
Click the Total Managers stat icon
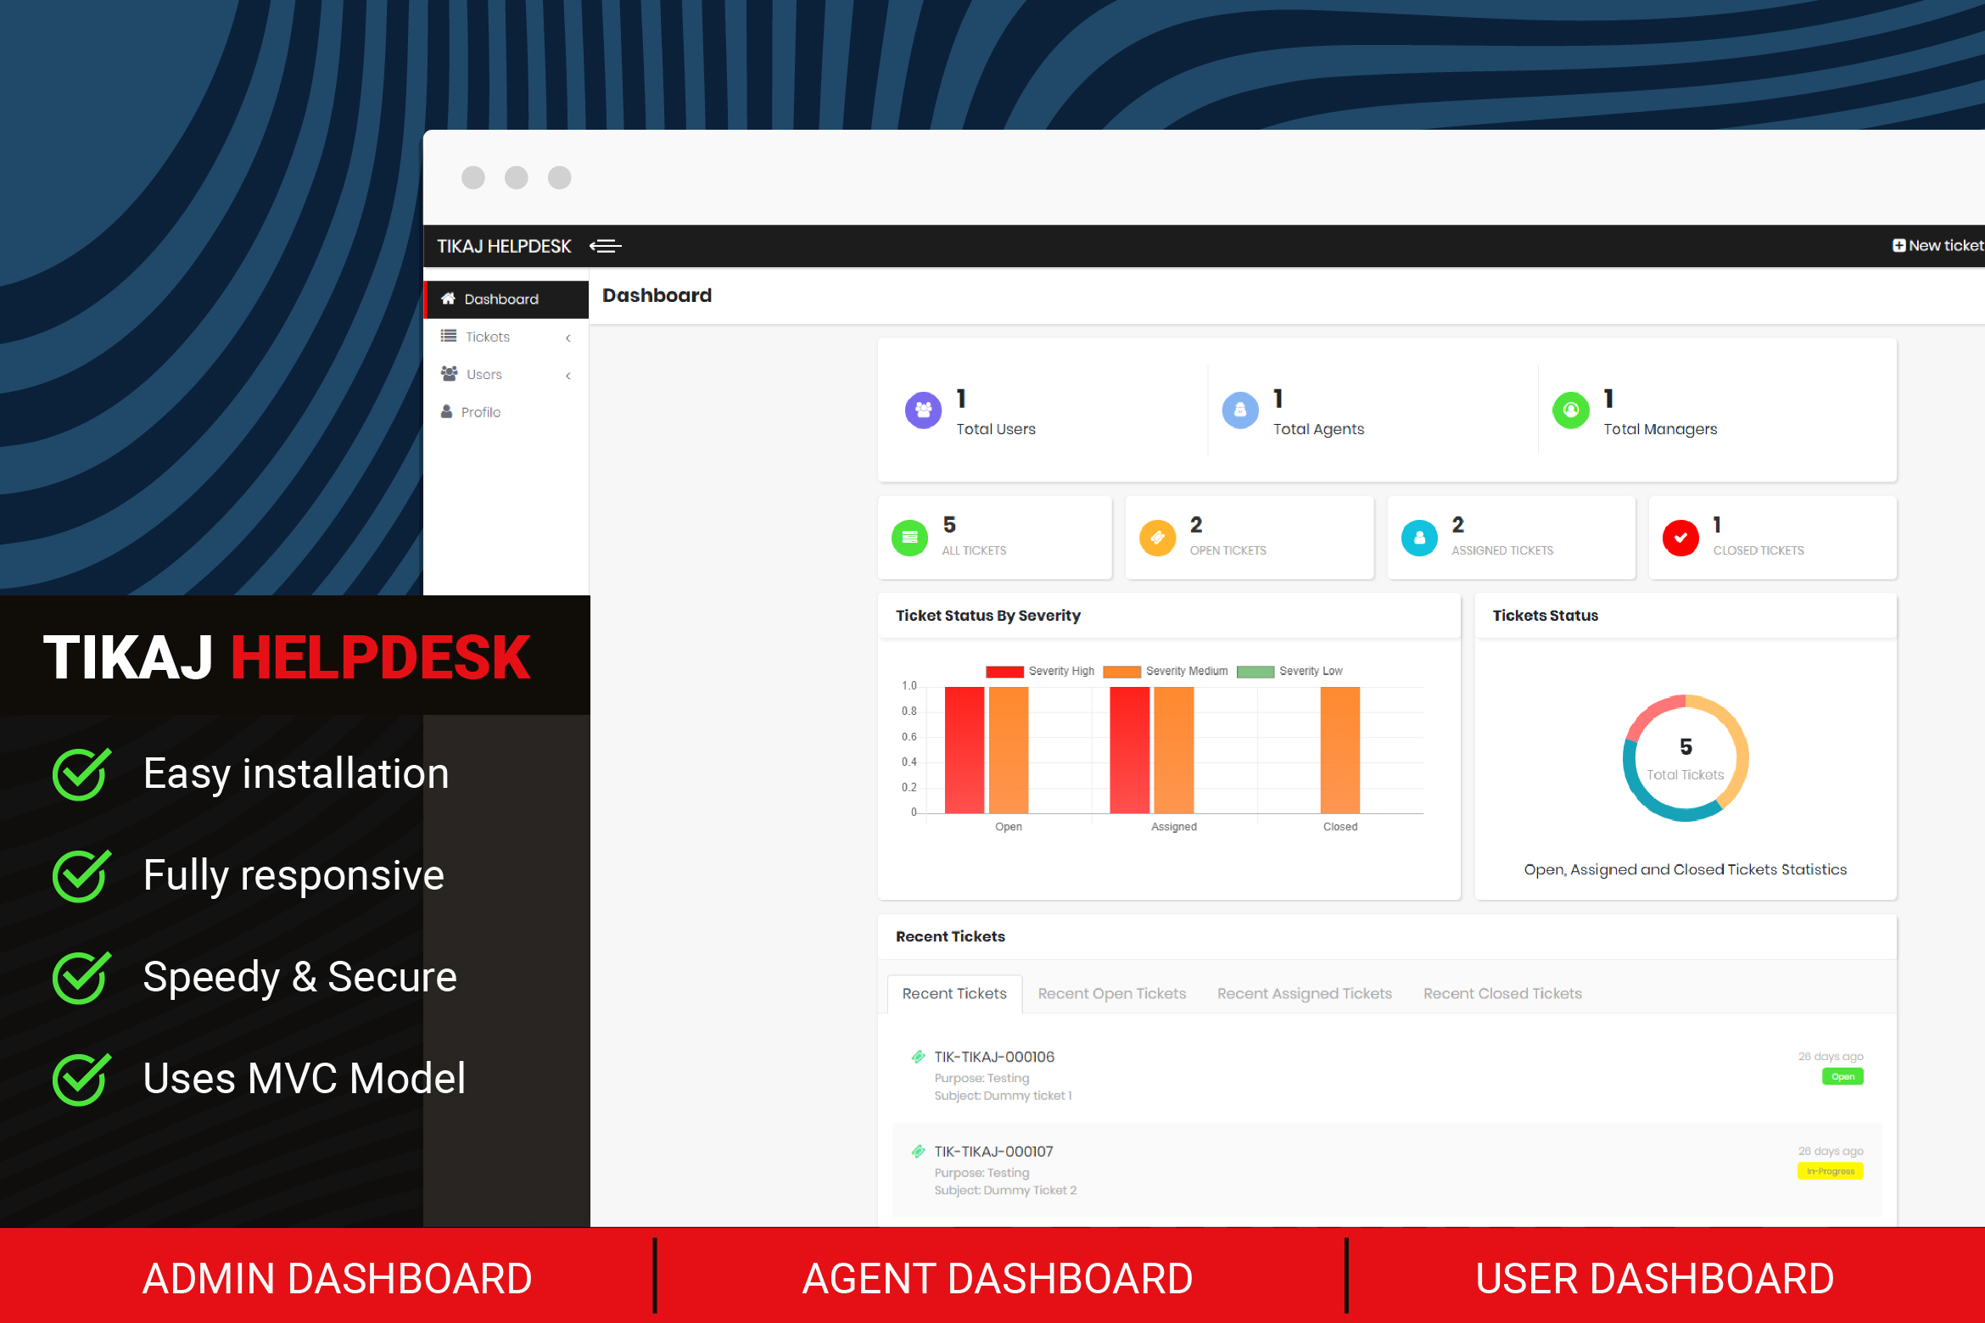click(x=1571, y=415)
